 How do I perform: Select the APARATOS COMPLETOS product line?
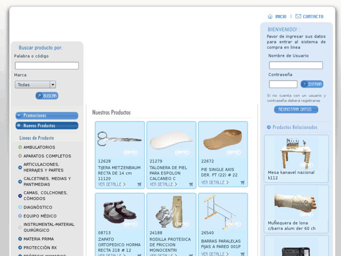pyautogui.click(x=47, y=156)
